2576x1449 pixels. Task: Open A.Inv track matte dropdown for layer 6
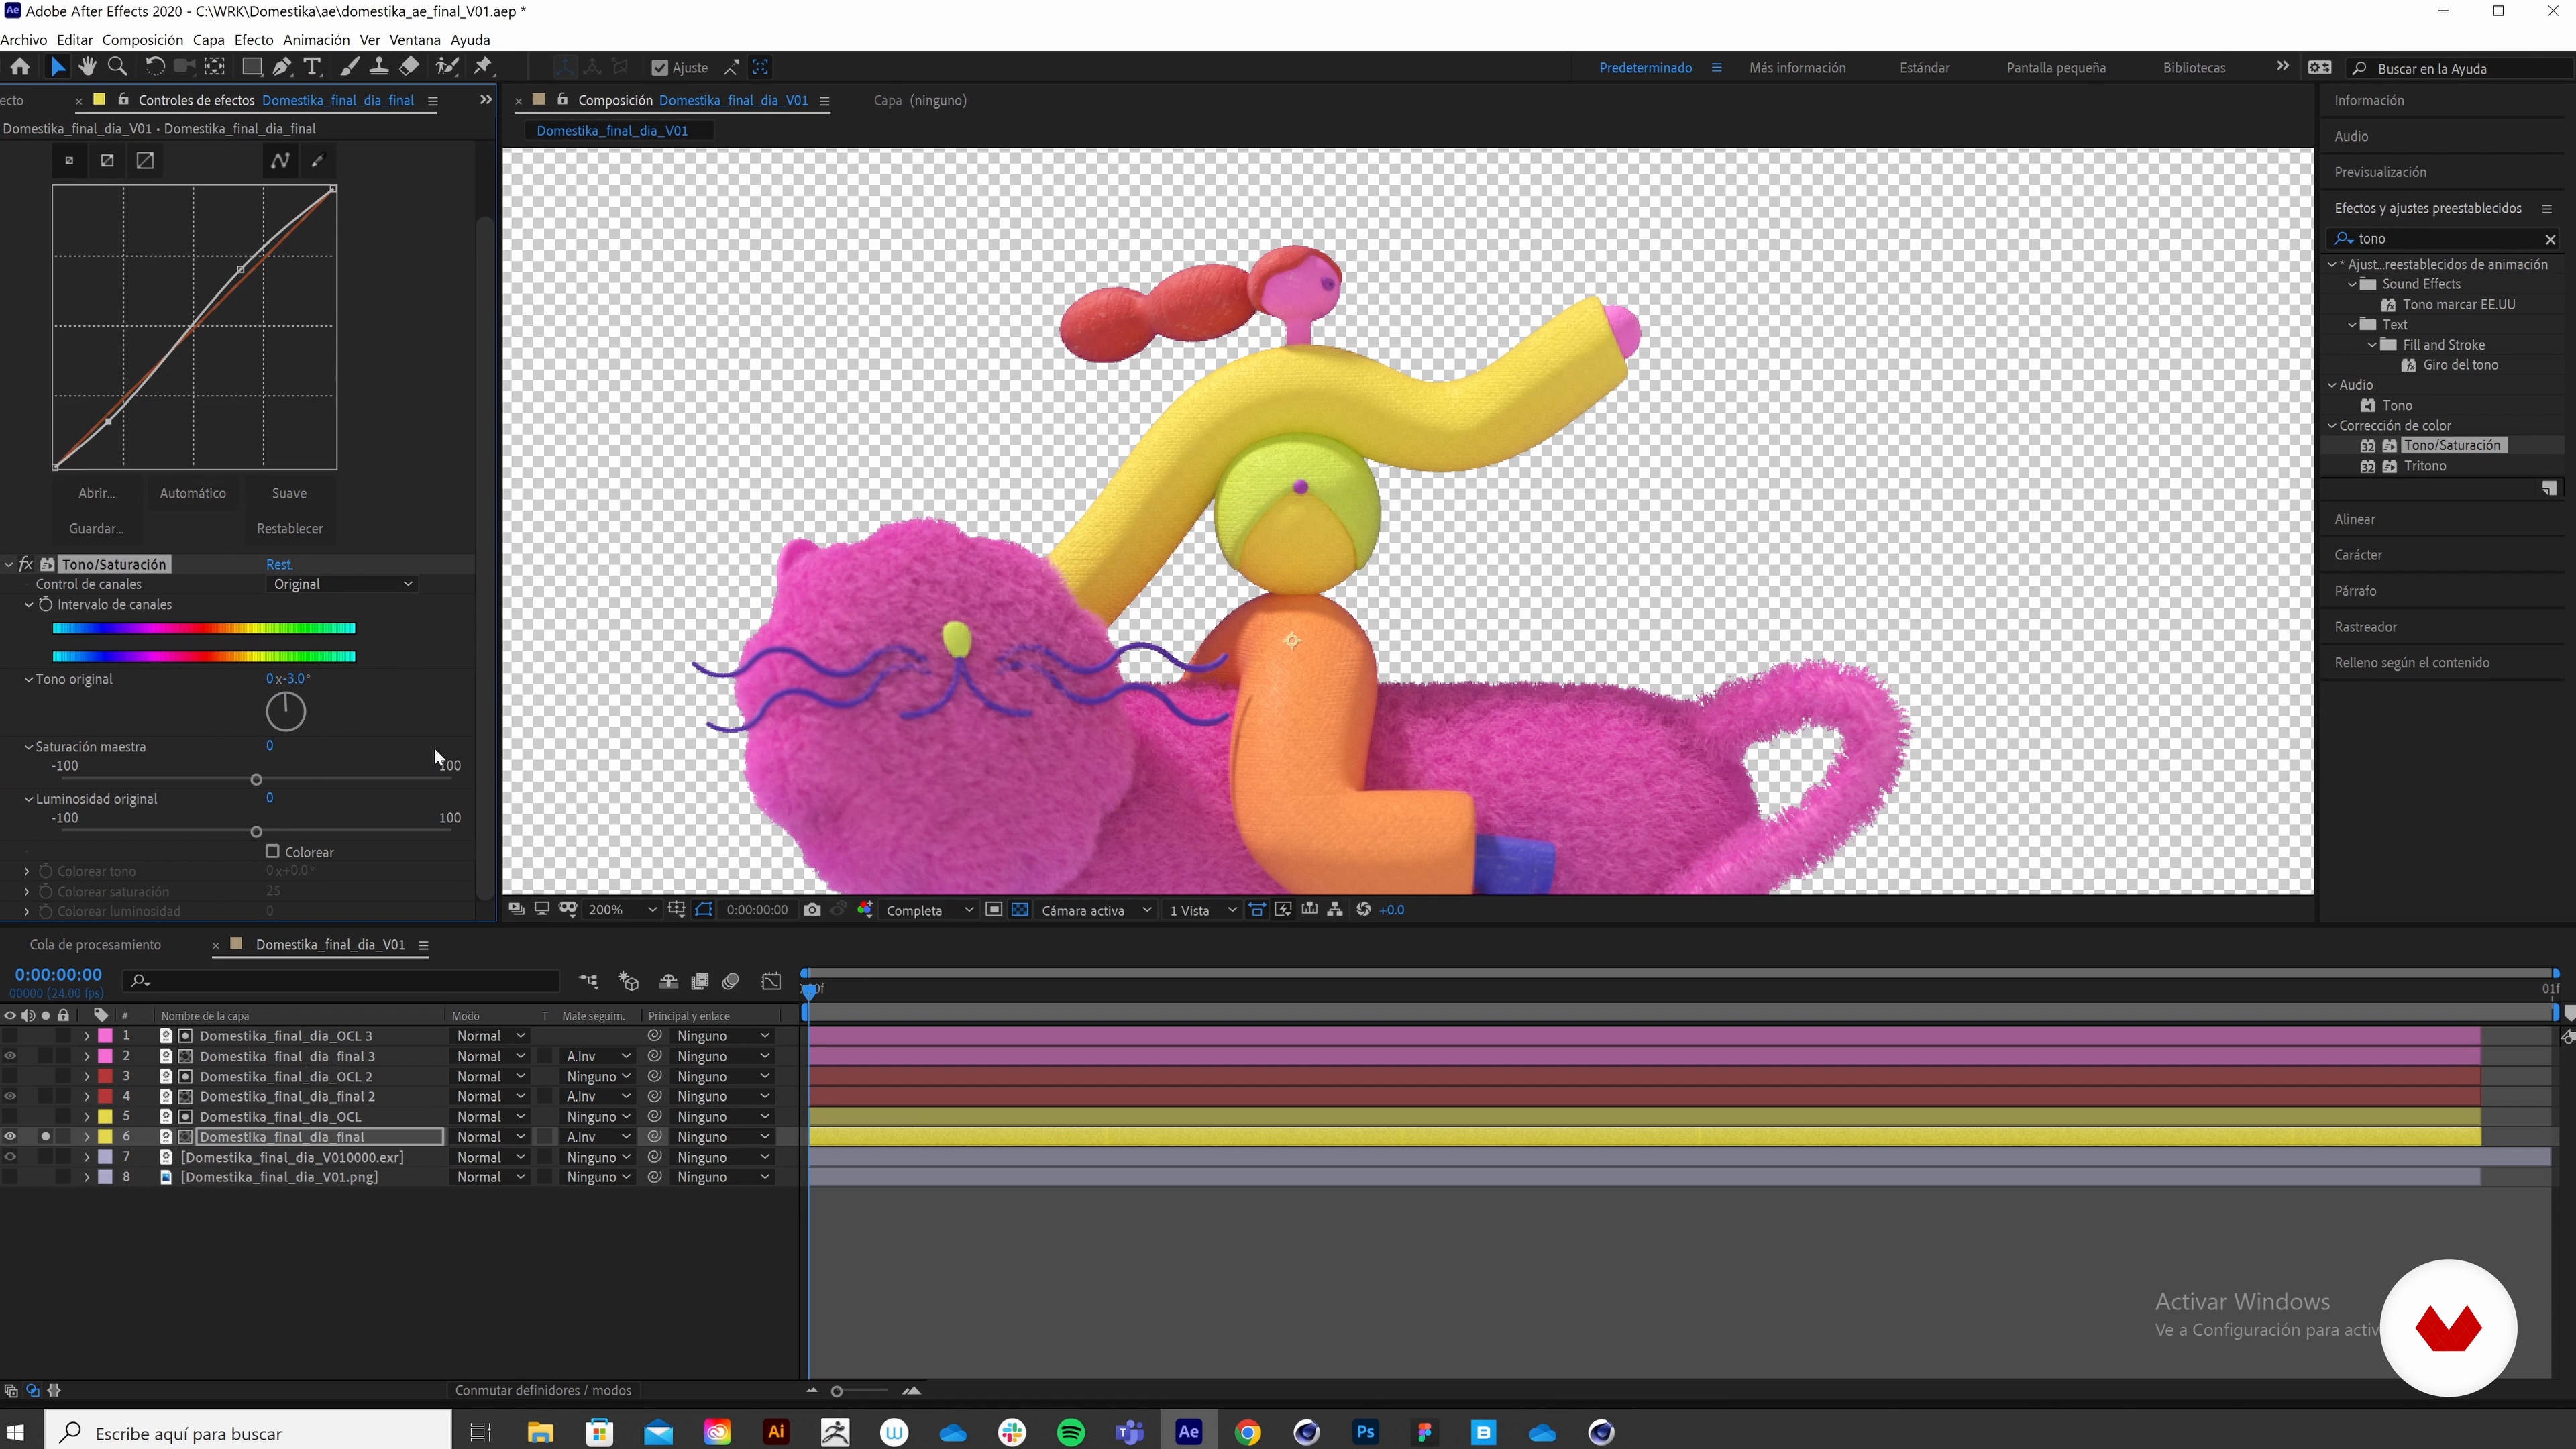pyautogui.click(x=597, y=1136)
